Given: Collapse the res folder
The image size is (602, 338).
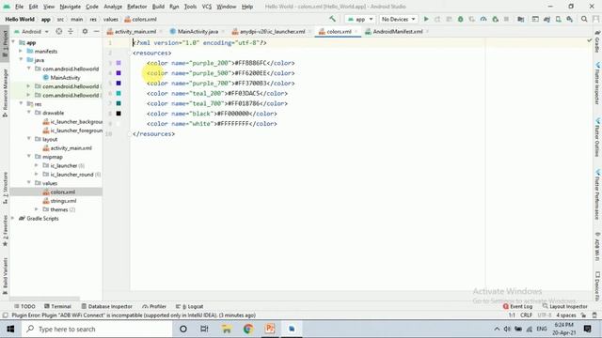Looking at the screenshot, I should tap(21, 104).
